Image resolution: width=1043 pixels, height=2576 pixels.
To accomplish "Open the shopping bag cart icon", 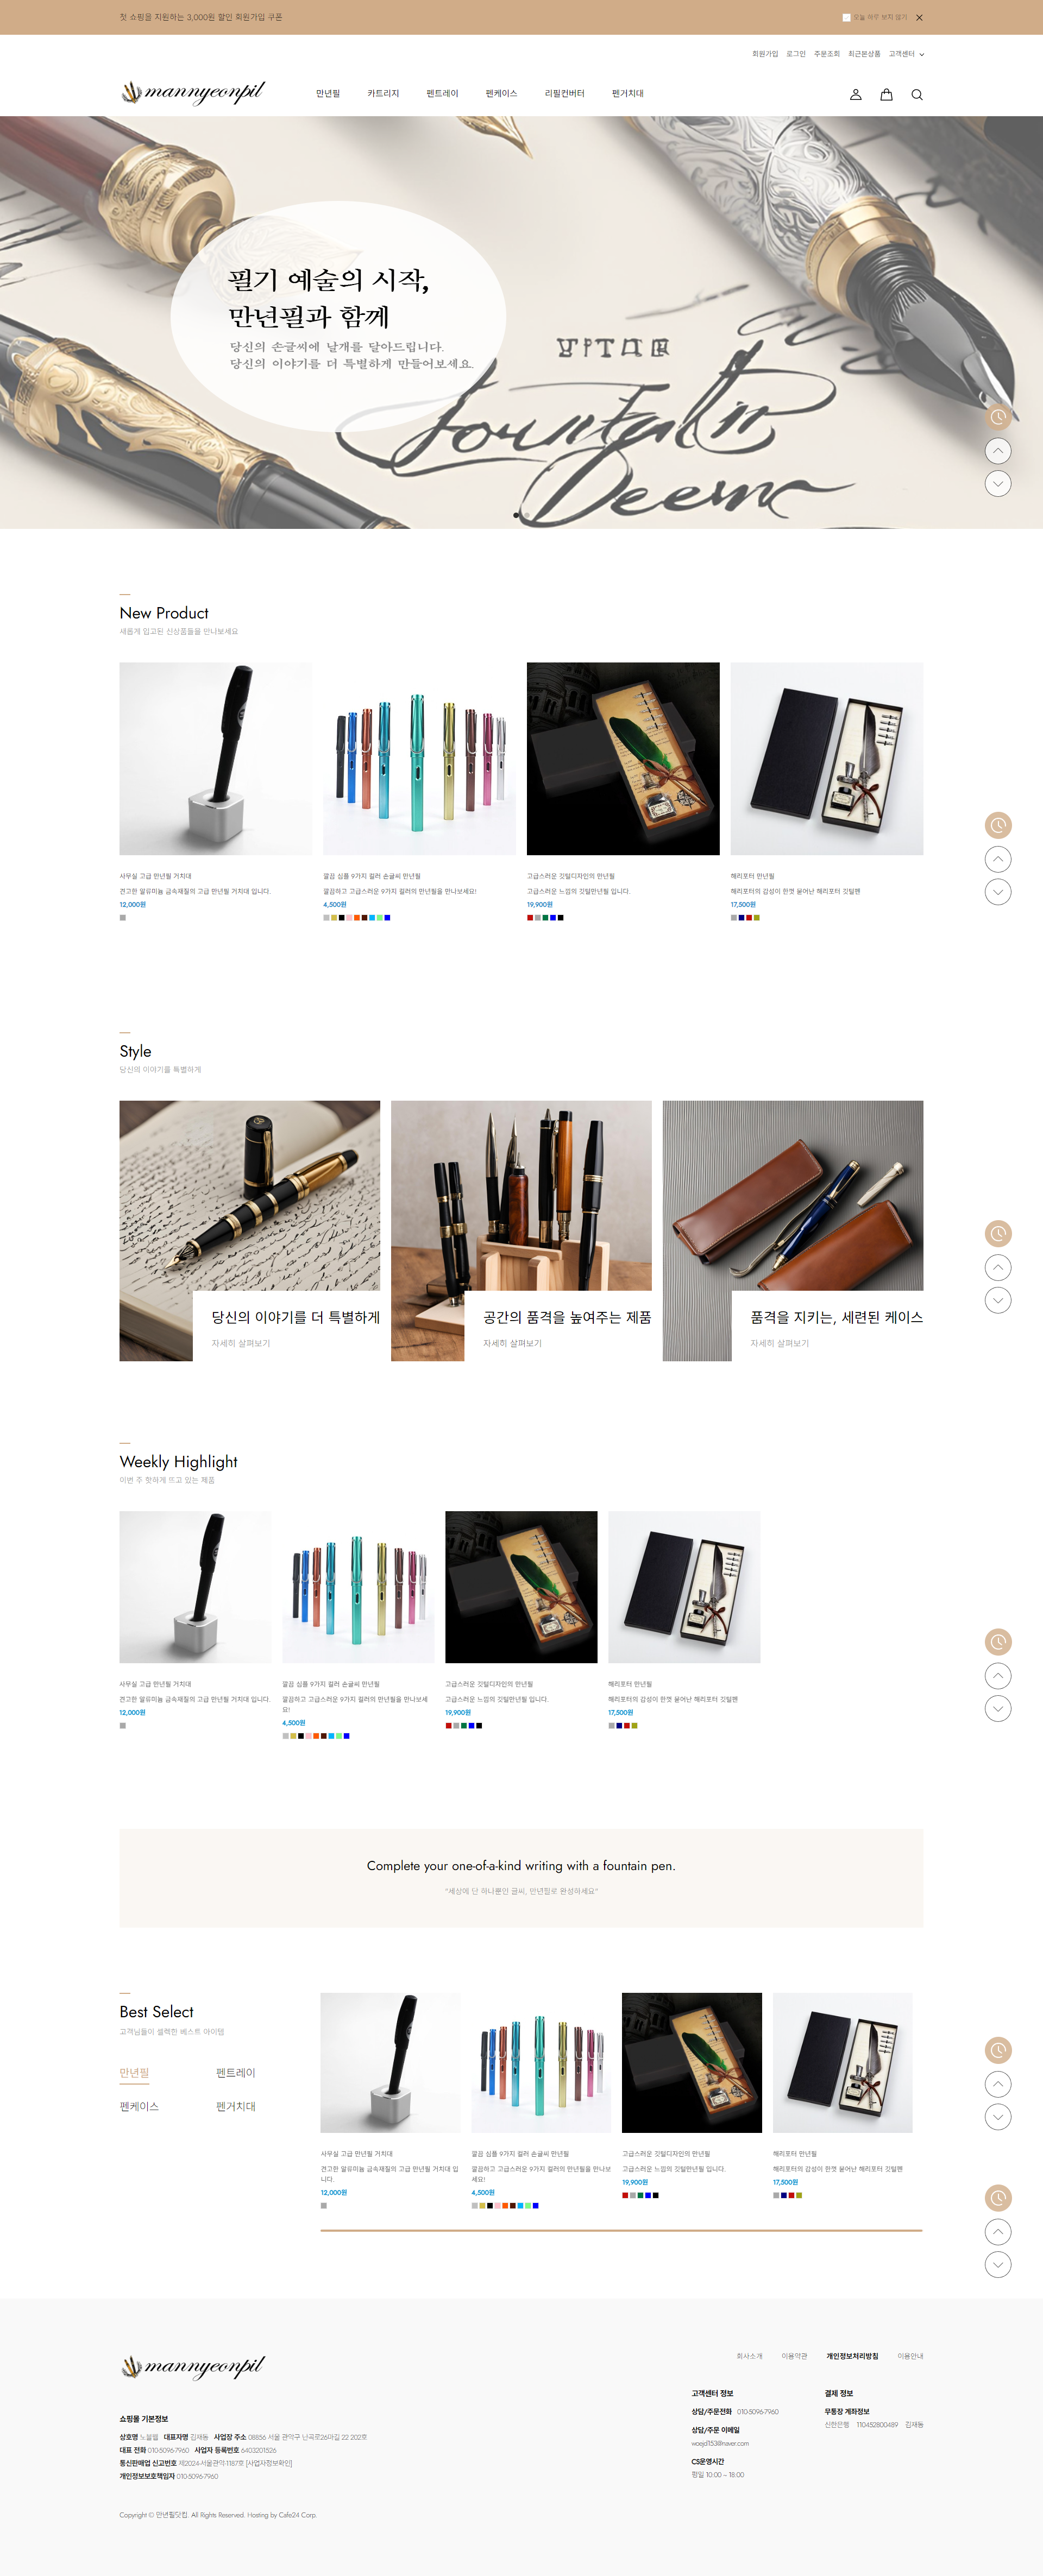I will [x=886, y=94].
